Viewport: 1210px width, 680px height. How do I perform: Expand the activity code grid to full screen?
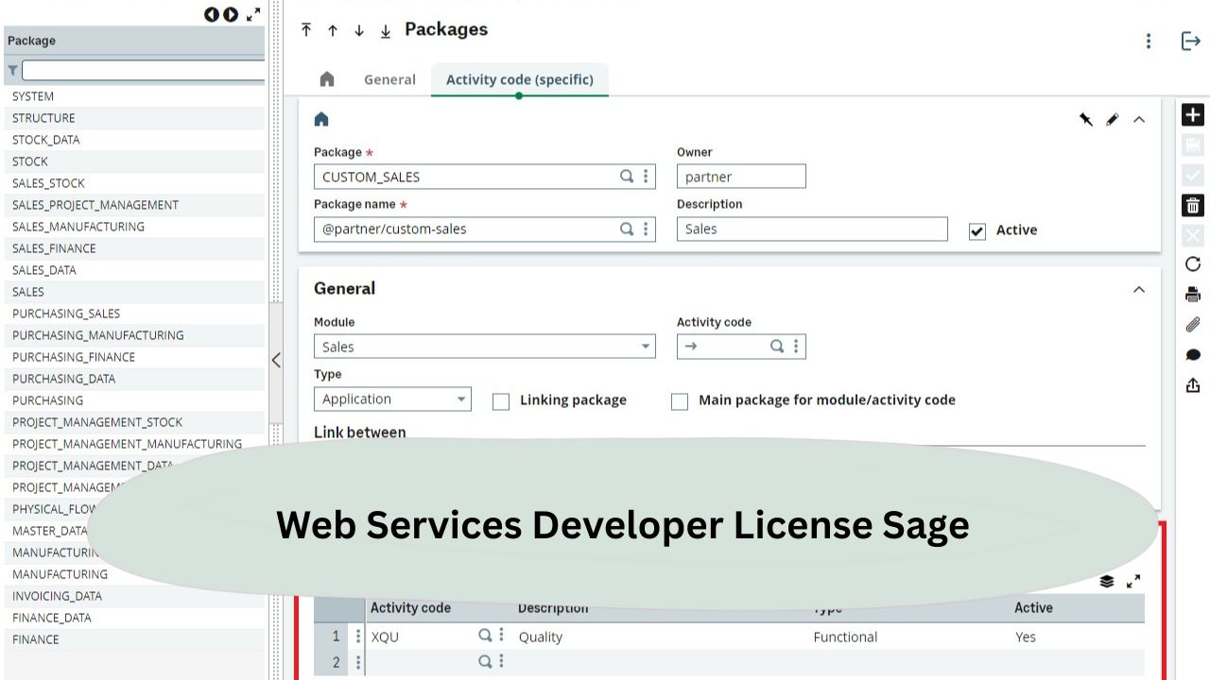point(1133,582)
